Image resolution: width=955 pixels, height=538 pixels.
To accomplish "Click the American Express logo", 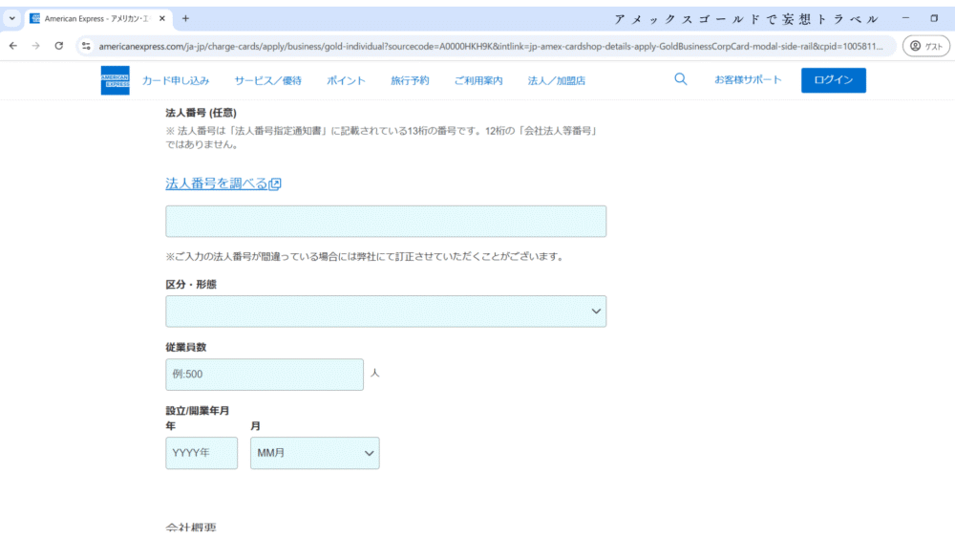I will (116, 80).
